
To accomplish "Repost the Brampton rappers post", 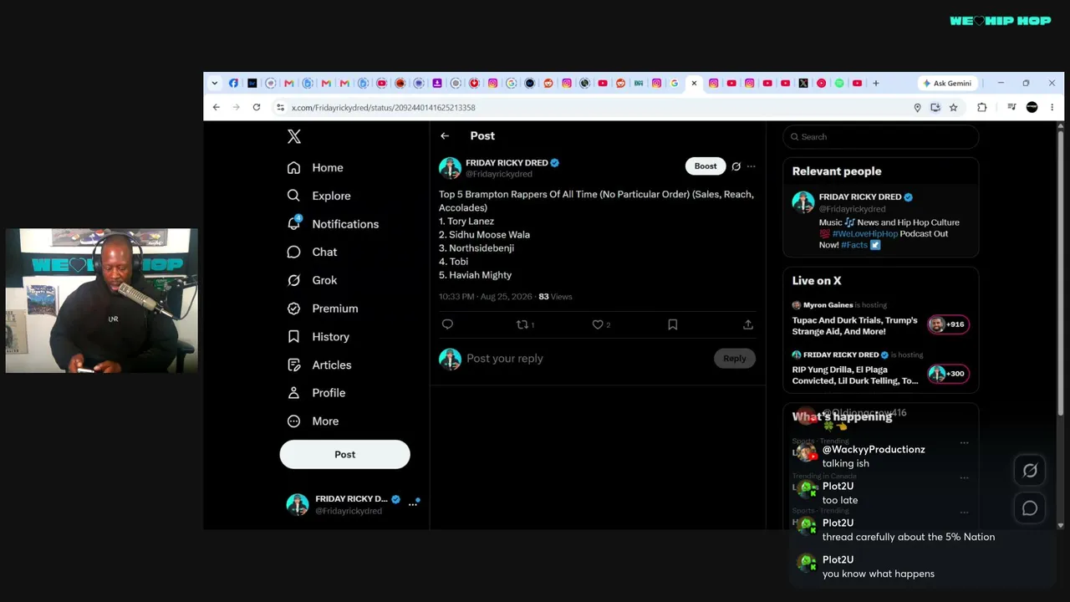I will tap(524, 324).
